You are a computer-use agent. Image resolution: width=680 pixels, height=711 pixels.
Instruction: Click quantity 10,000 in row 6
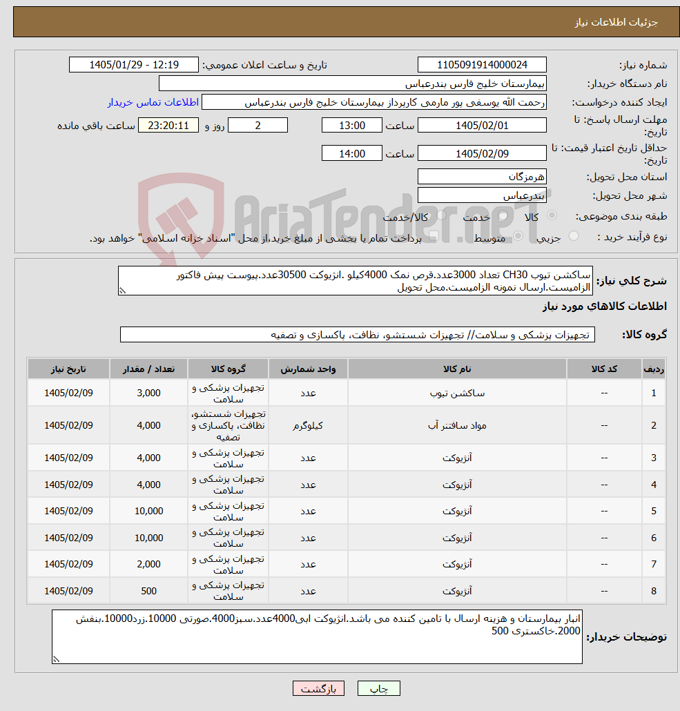148,538
